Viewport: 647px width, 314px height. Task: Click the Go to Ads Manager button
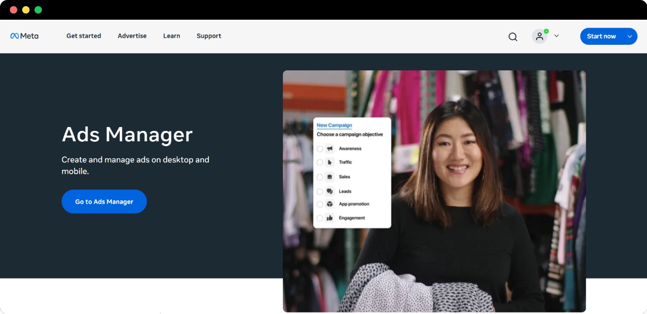tap(104, 202)
